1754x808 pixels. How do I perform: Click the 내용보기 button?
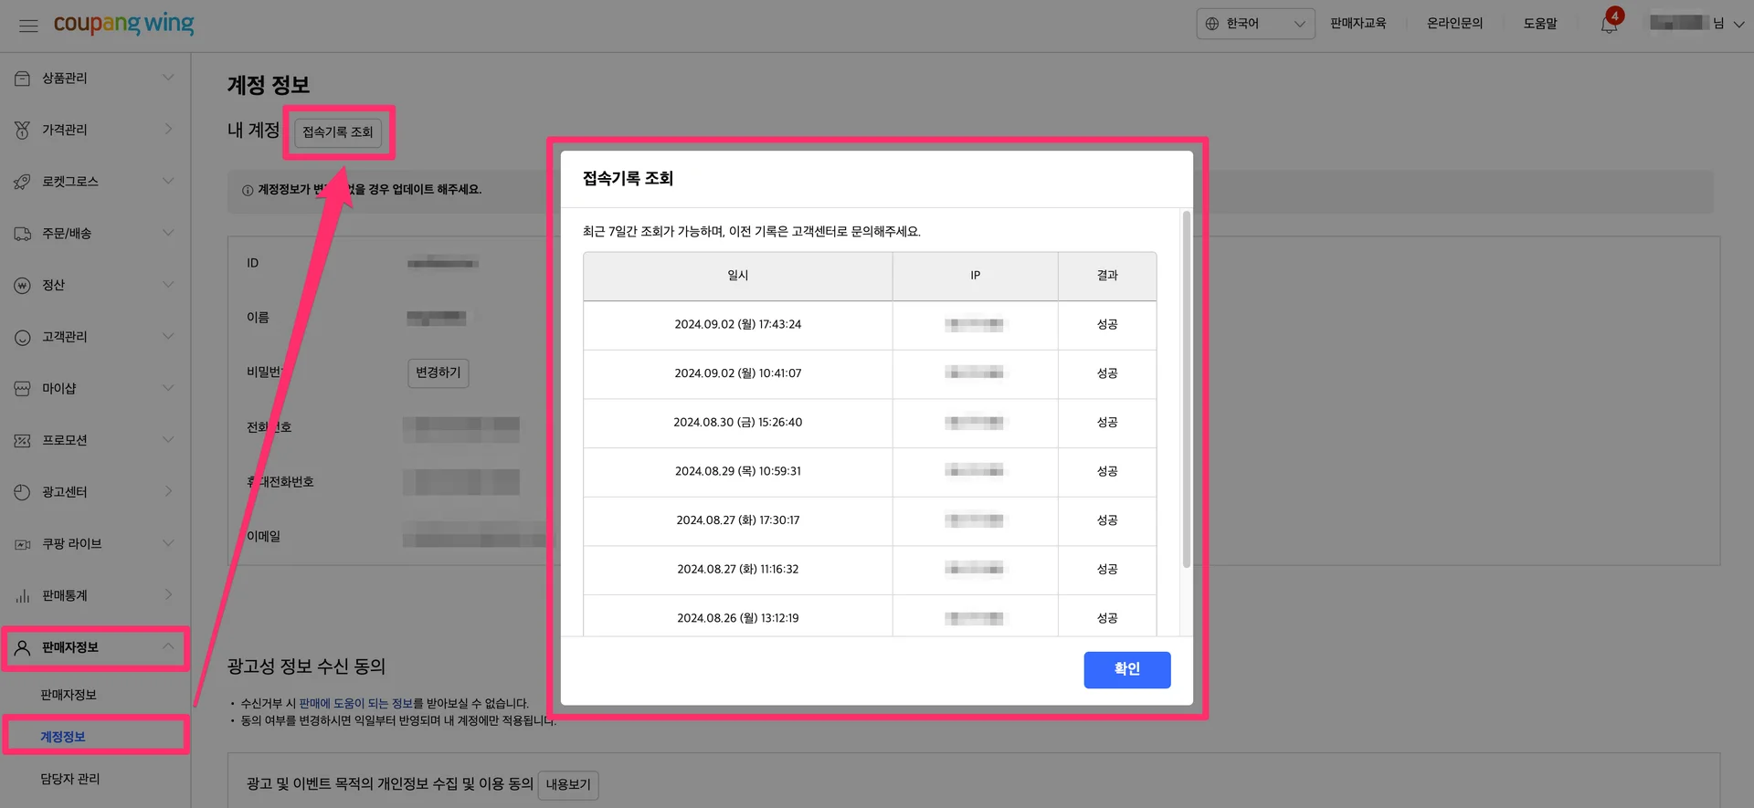pyautogui.click(x=568, y=785)
